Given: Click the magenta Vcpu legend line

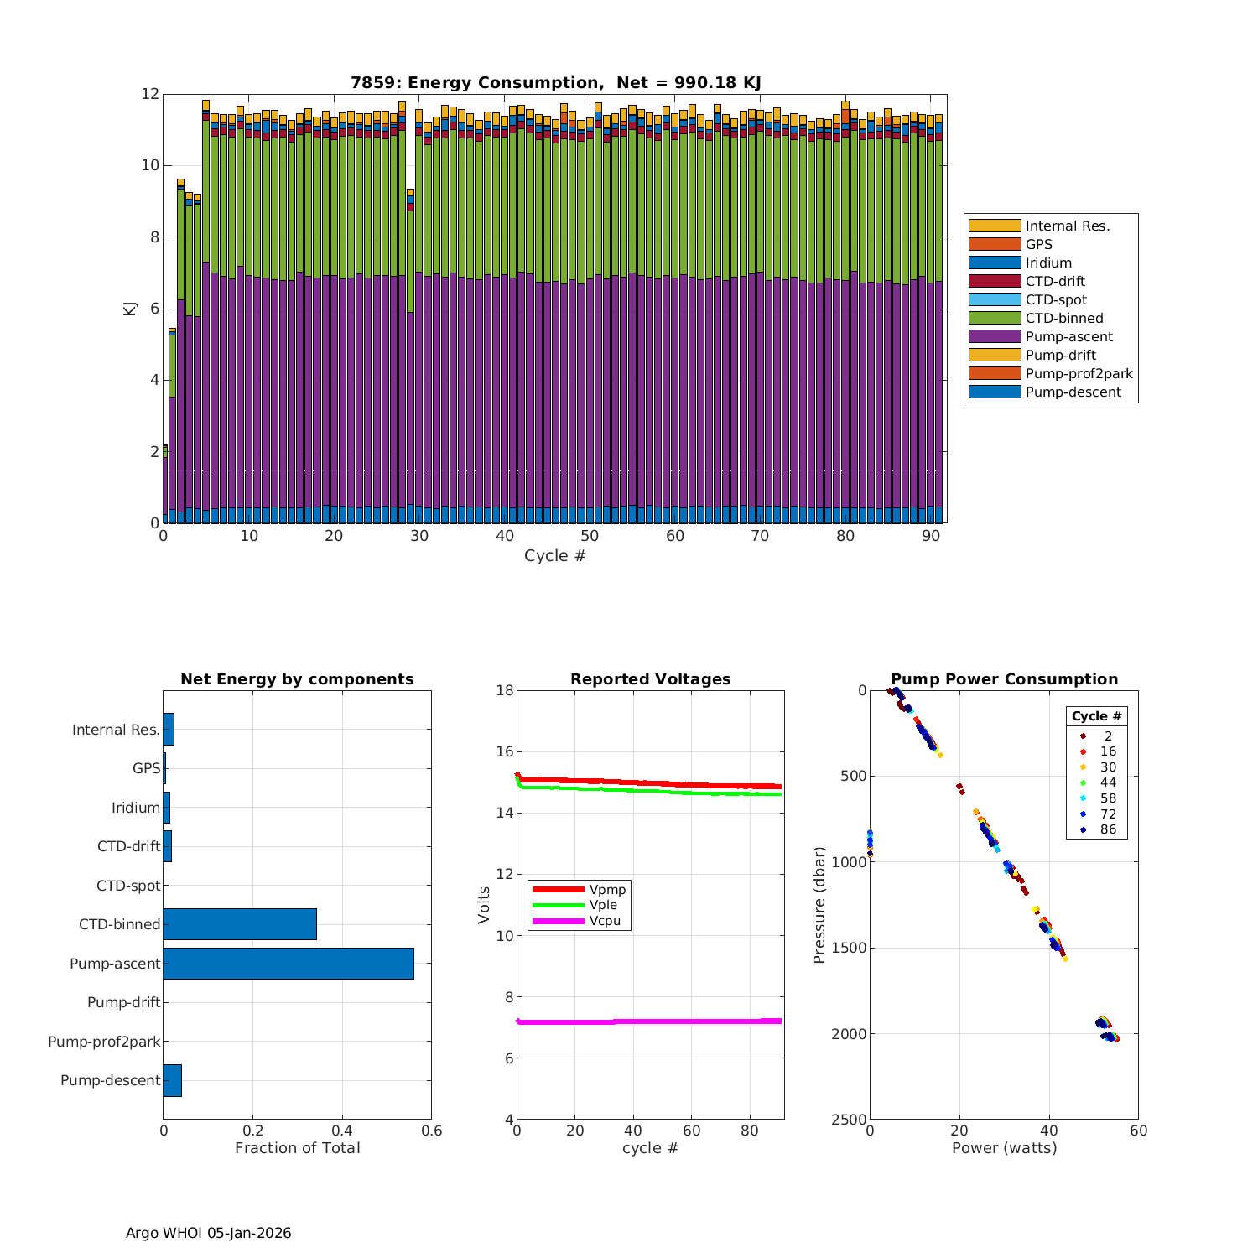Looking at the screenshot, I should click(x=558, y=921).
